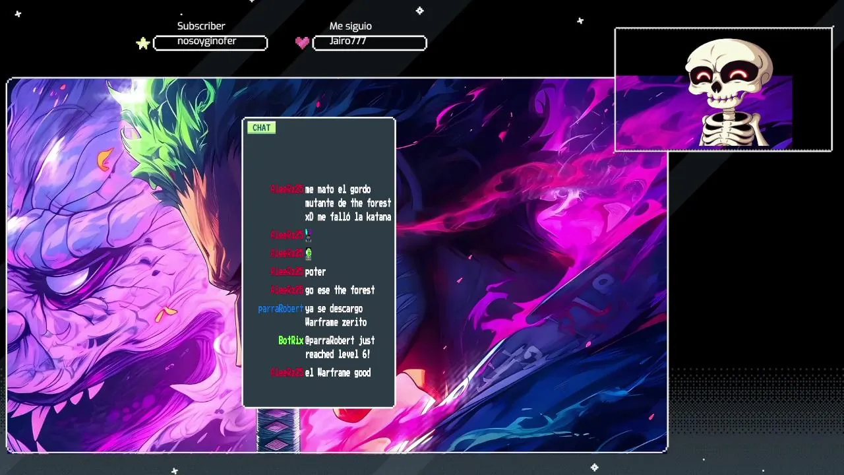Image resolution: width=844 pixels, height=475 pixels.
Task: Click the chat line 'reached level 6!'
Action: (338, 354)
